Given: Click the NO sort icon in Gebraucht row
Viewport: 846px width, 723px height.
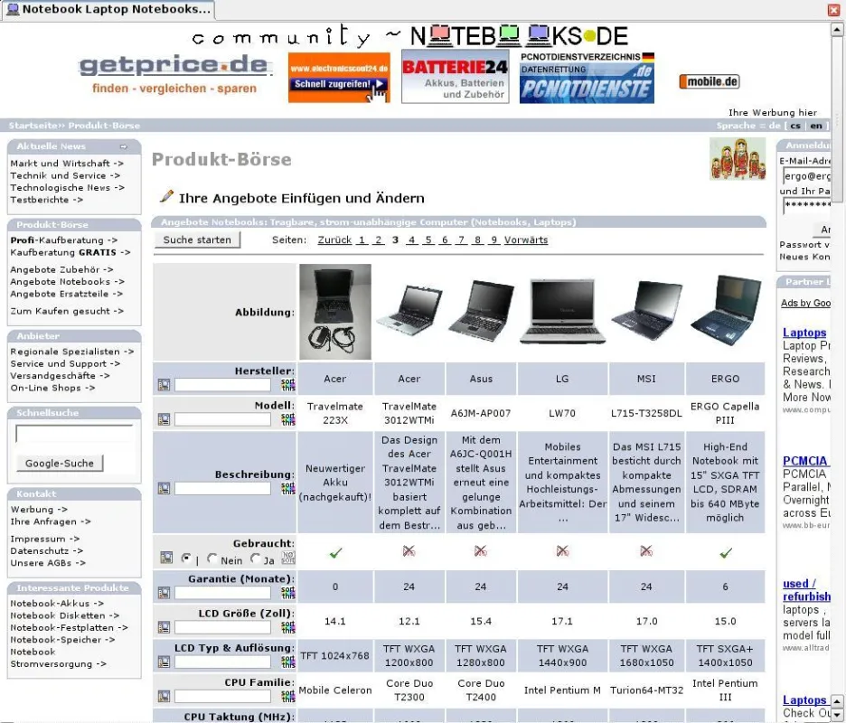Looking at the screenshot, I should click(288, 558).
